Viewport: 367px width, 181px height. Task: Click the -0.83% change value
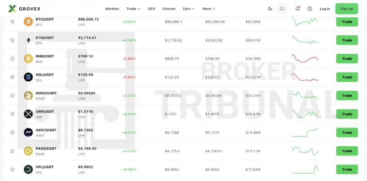click(129, 77)
